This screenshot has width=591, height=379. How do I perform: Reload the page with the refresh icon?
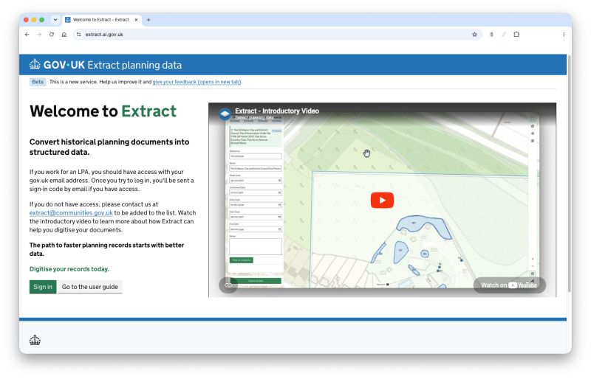(52, 34)
